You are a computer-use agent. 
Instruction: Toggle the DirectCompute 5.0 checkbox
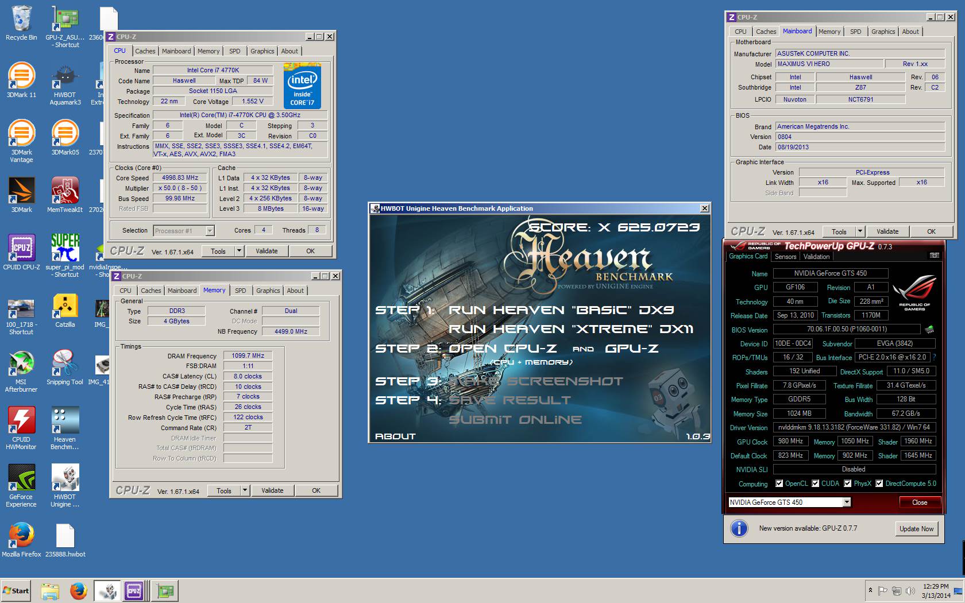879,484
